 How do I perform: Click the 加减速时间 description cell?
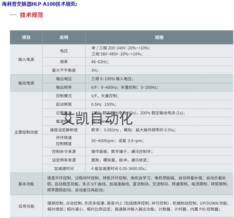64,168
